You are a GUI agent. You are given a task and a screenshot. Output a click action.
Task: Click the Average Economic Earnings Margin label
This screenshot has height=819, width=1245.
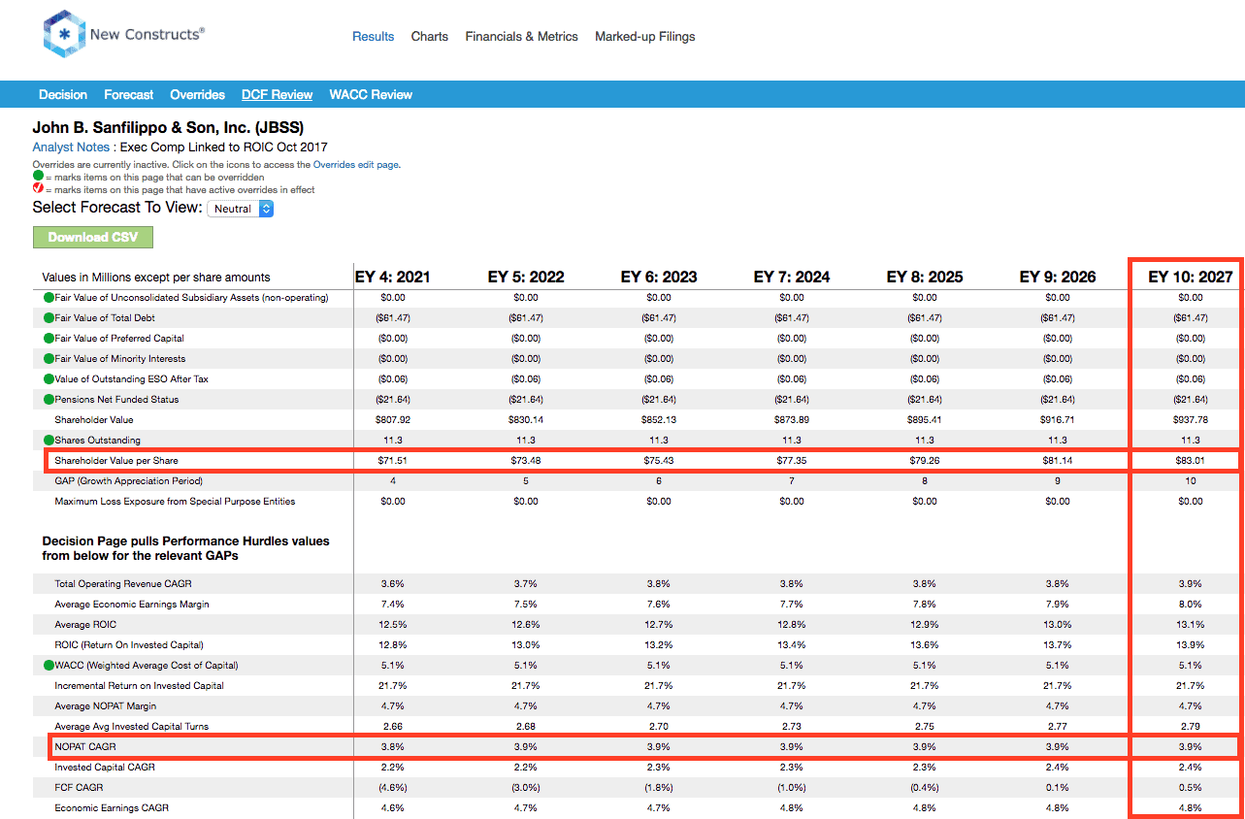pyautogui.click(x=132, y=605)
